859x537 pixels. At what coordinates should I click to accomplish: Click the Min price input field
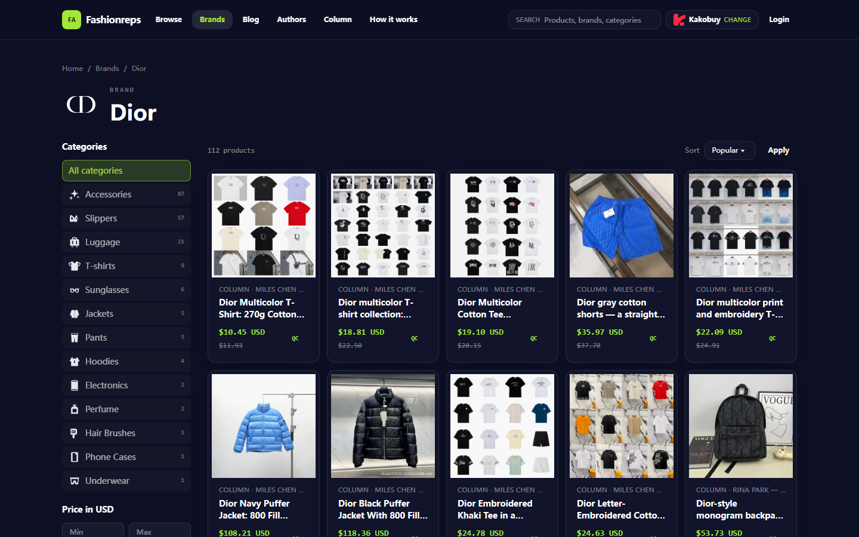93,530
